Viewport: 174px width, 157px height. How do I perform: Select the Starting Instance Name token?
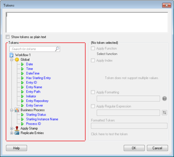coord(42,119)
